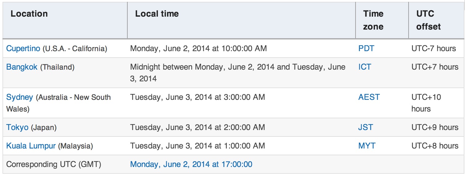Open the Kuala Lumpur location link
The image size is (465, 175).
(x=31, y=146)
